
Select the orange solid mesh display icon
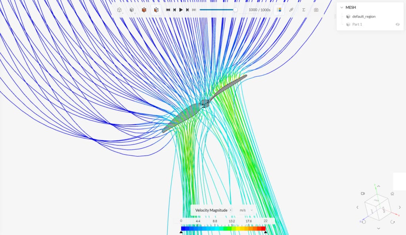pyautogui.click(x=144, y=10)
